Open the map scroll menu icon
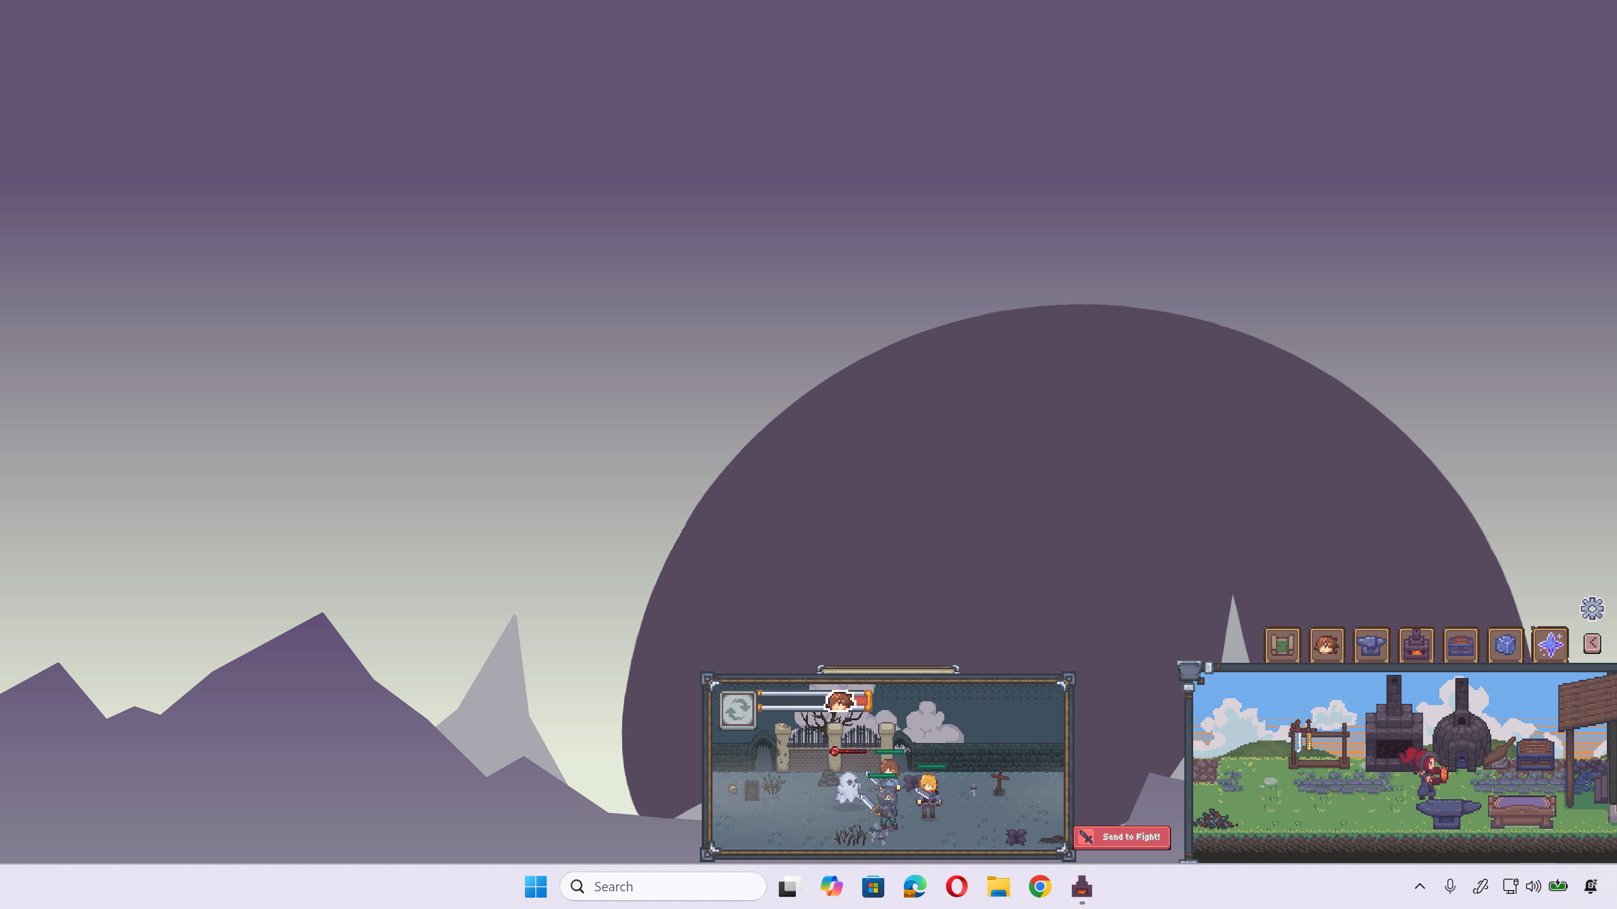1617x909 pixels. (x=1282, y=645)
